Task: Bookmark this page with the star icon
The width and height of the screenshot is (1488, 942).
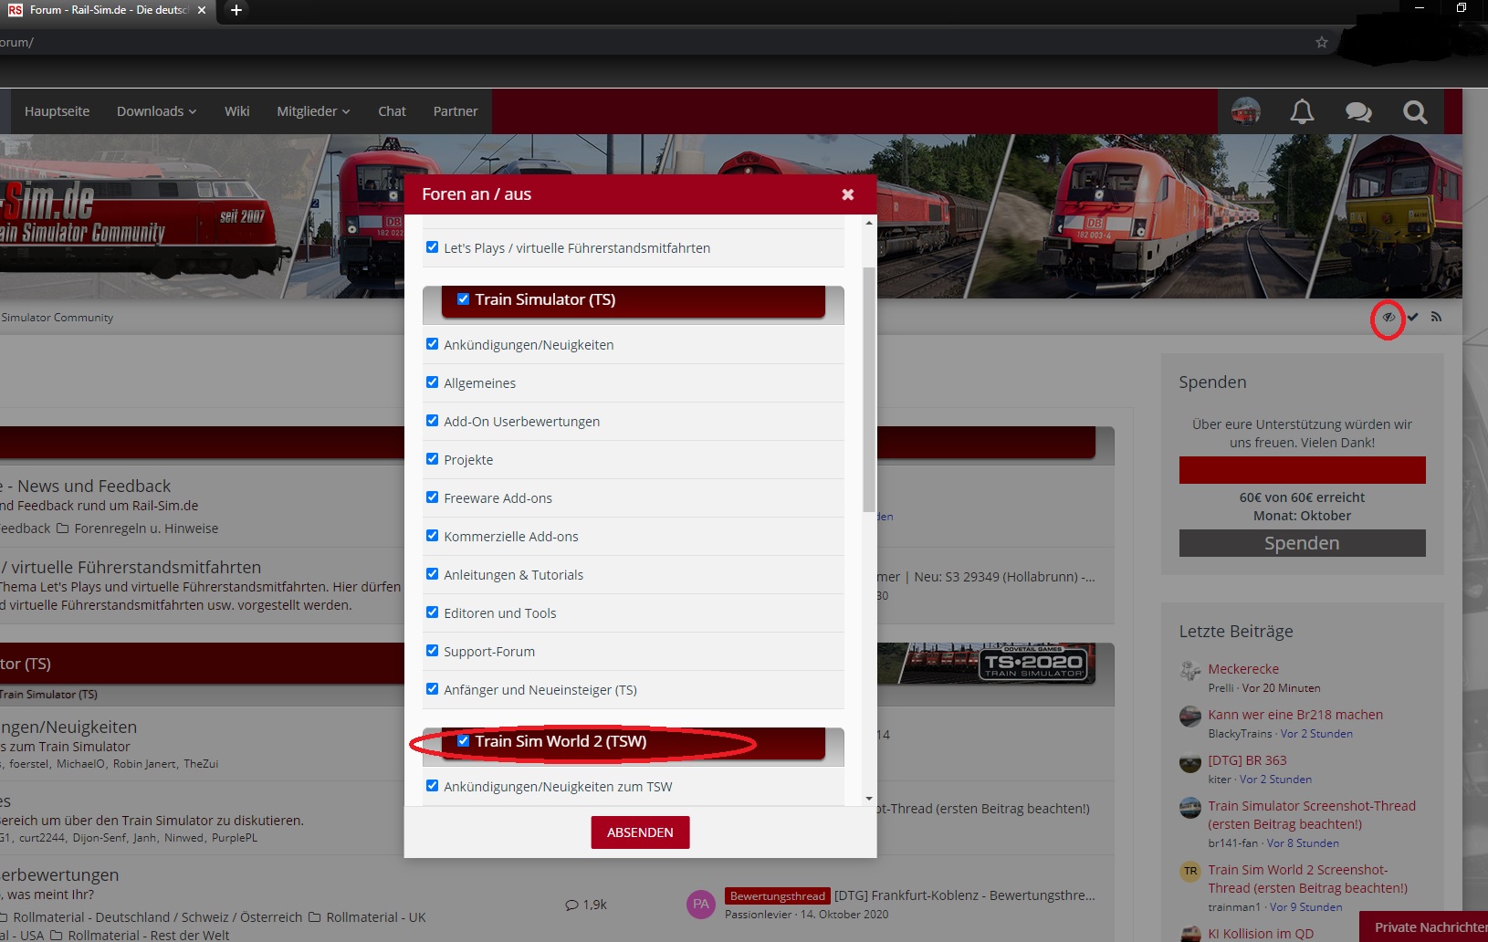Action: coord(1321,42)
